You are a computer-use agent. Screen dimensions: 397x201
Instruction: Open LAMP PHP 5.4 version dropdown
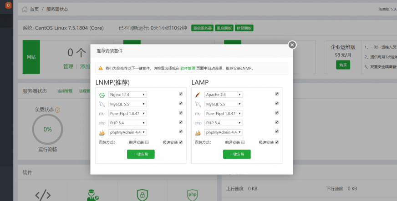point(224,123)
